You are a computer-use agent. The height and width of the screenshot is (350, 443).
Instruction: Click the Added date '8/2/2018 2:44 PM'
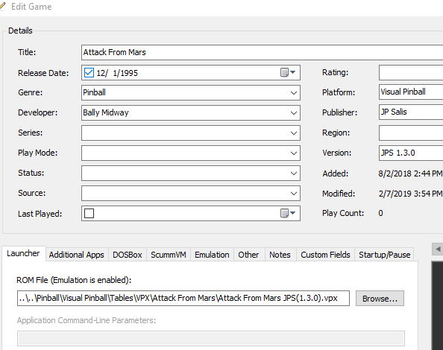pyautogui.click(x=410, y=174)
